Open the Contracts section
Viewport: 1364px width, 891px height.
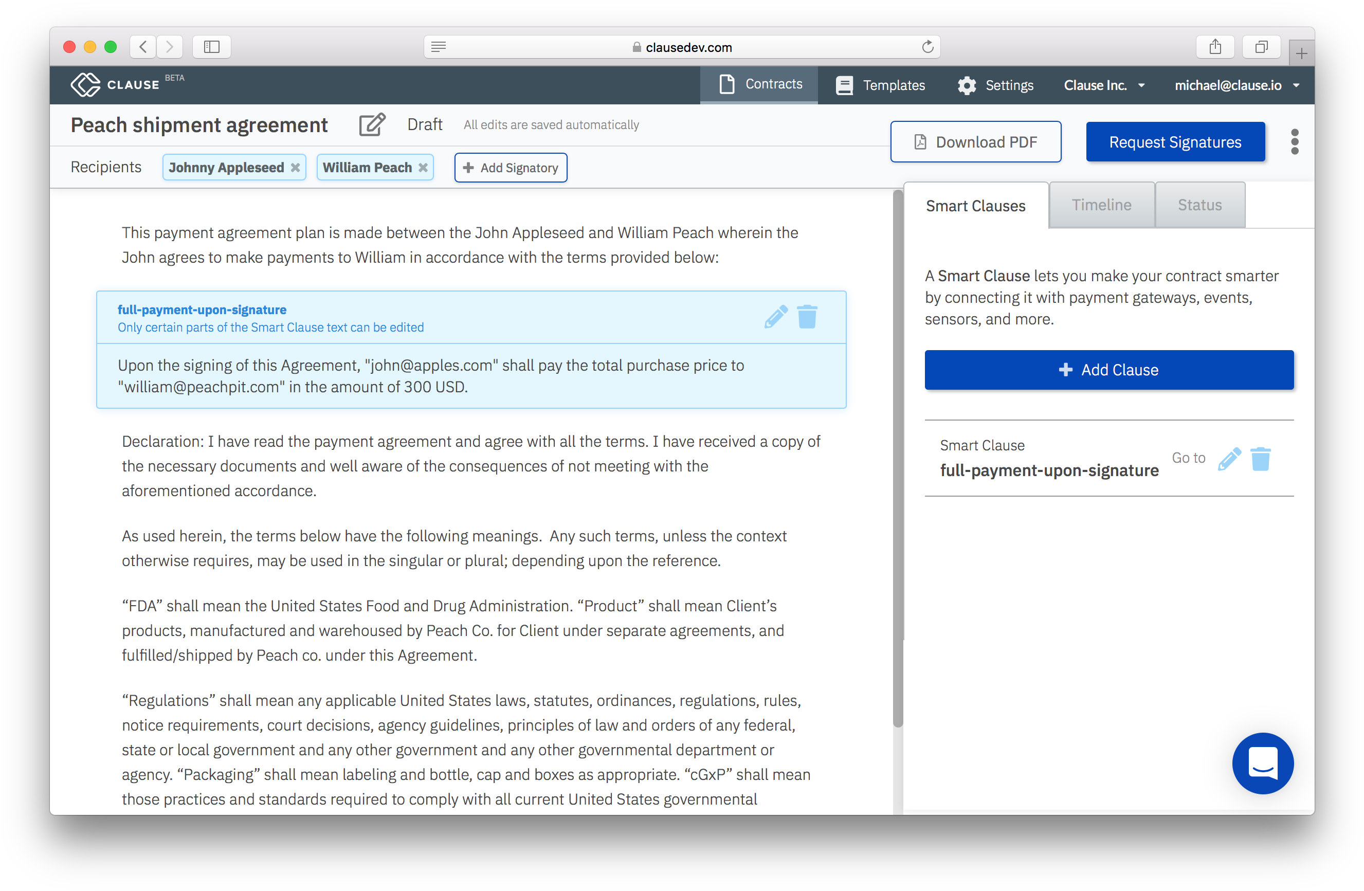(x=759, y=84)
